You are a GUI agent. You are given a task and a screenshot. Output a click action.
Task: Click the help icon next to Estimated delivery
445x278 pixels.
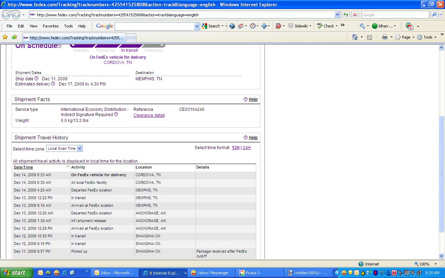pos(53,84)
